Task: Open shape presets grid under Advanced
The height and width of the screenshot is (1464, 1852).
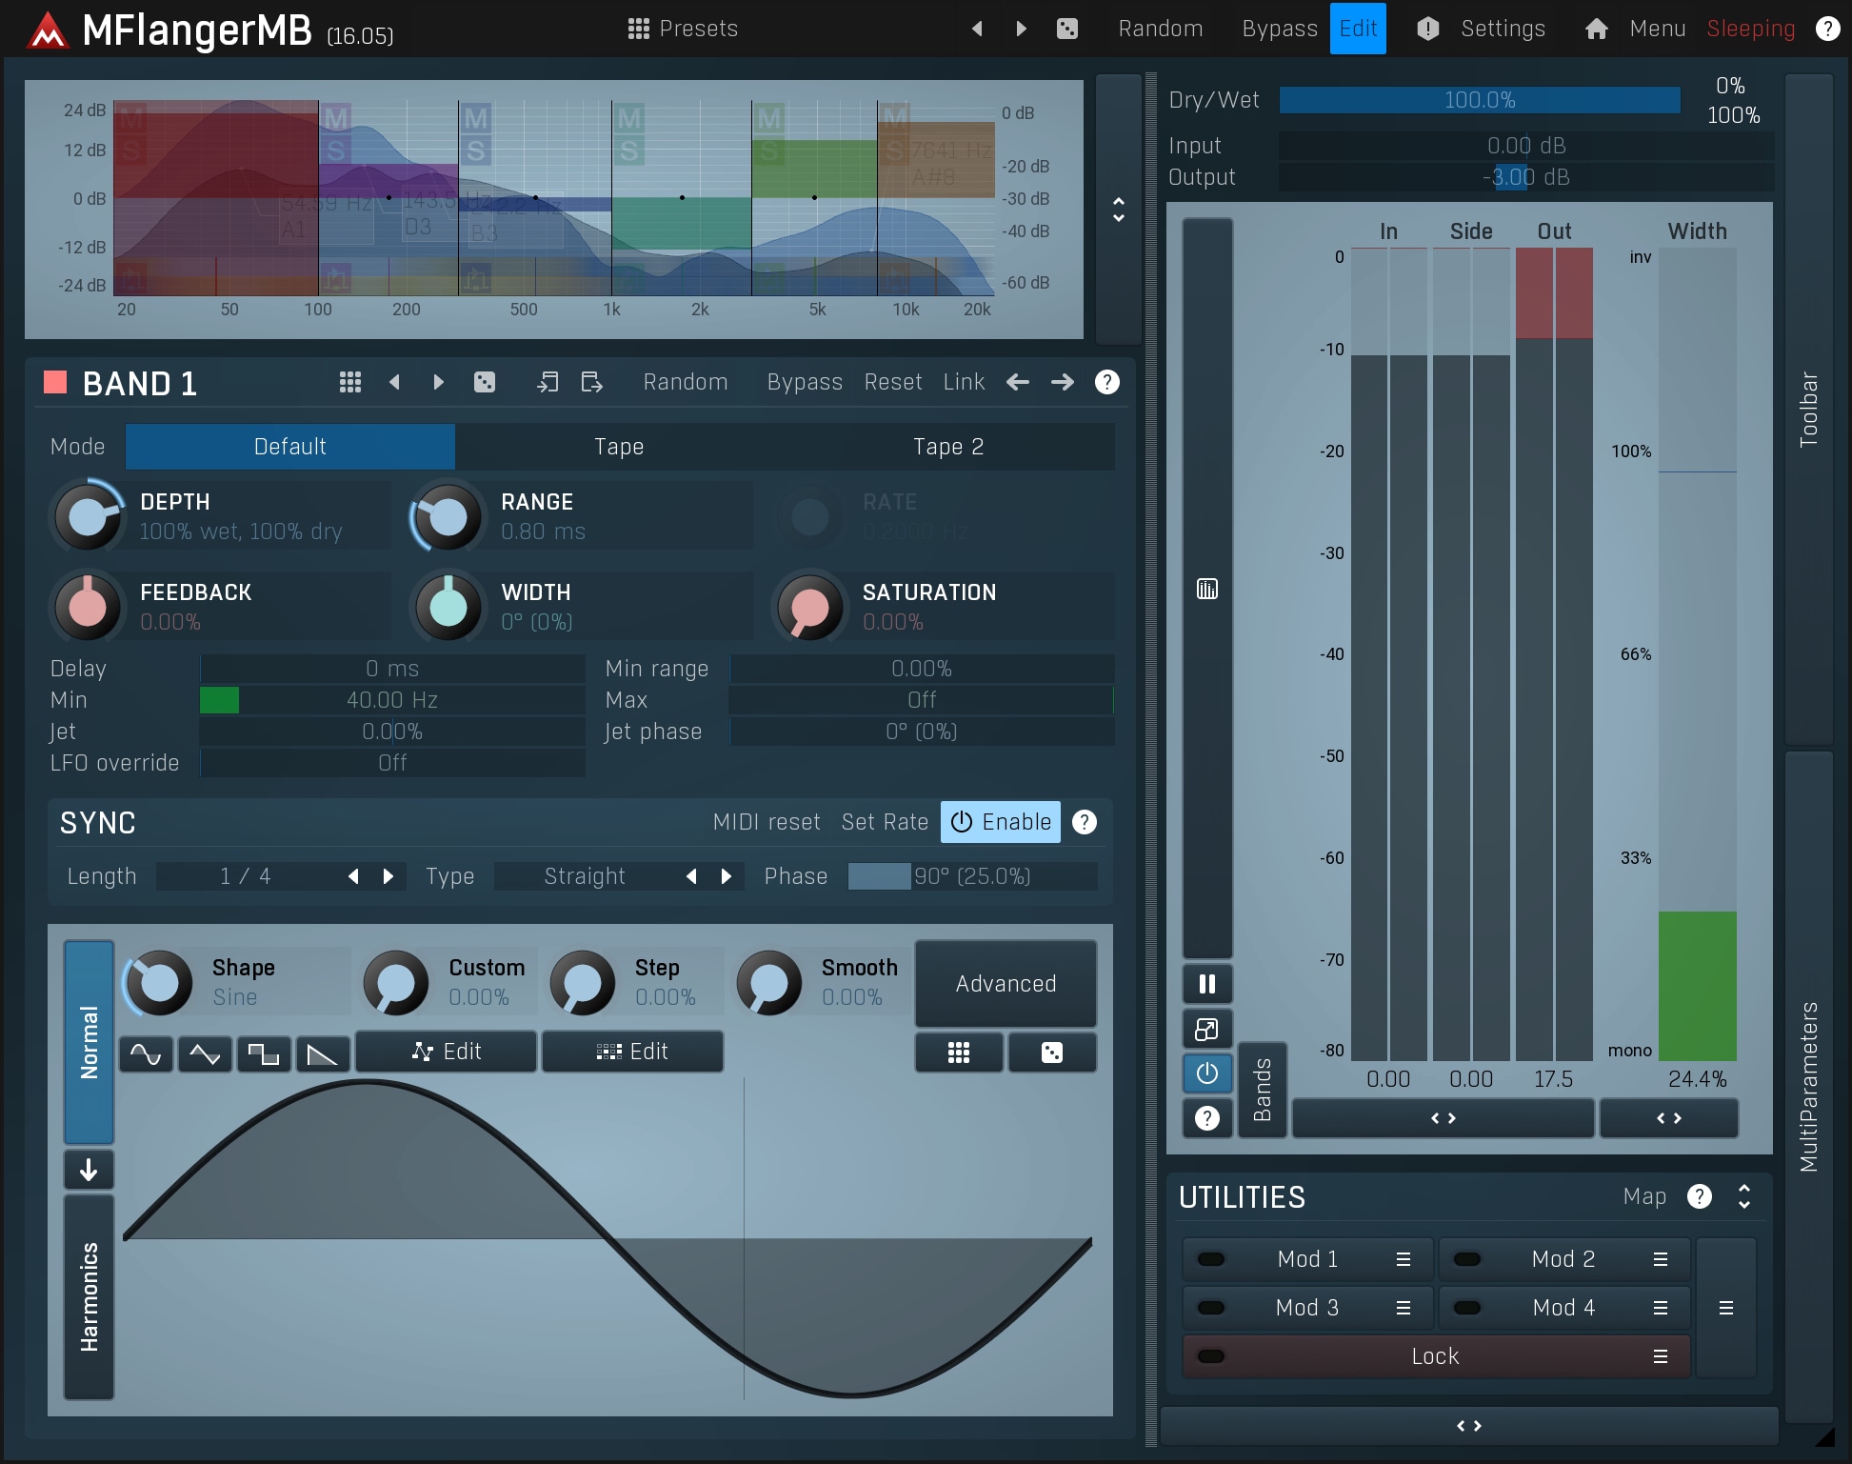Action: click(959, 1053)
